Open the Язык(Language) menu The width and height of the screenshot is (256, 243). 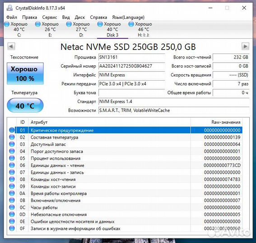pos(128,17)
